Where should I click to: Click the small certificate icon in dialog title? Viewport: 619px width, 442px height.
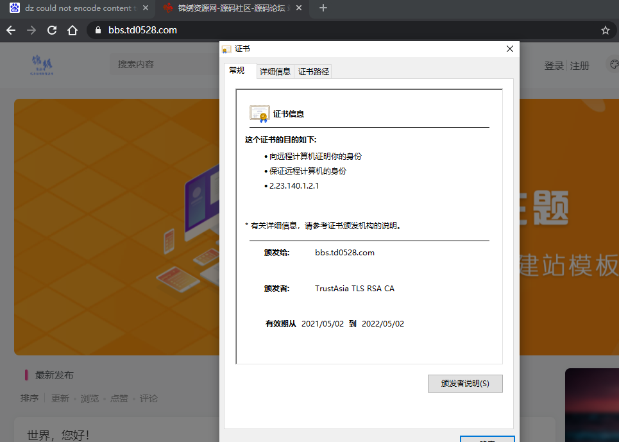coord(226,49)
